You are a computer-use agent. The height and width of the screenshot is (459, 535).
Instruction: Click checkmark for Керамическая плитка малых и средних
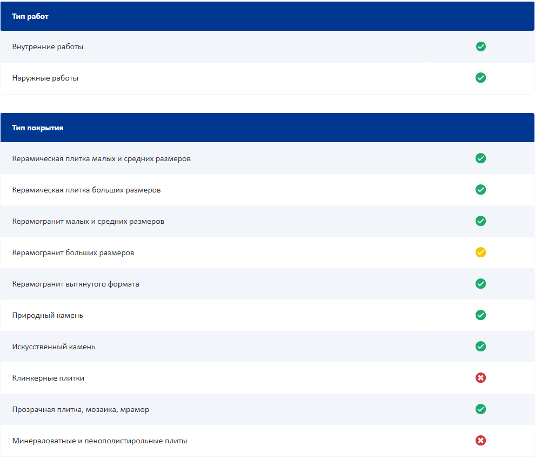coord(480,158)
